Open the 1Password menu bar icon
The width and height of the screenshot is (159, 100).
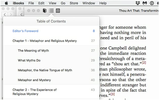(x=152, y=3)
